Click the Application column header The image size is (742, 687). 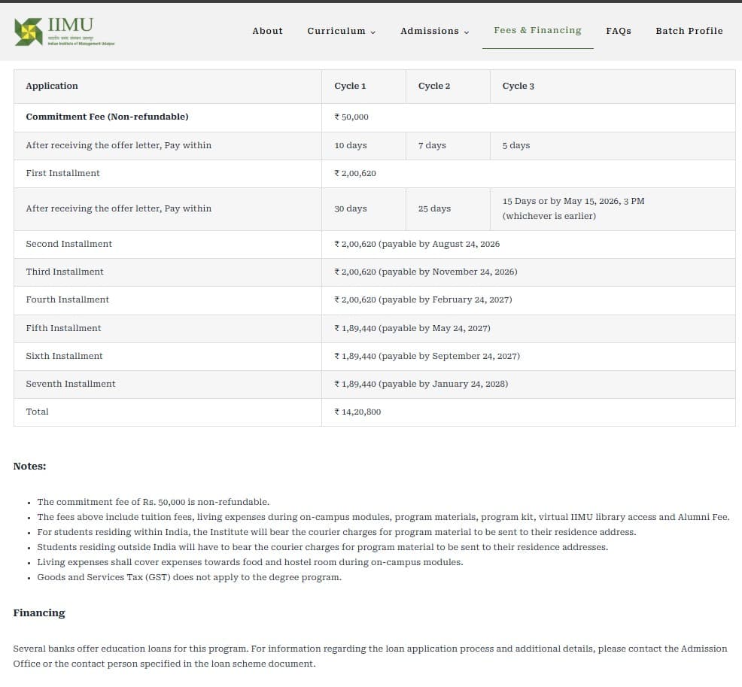point(52,86)
